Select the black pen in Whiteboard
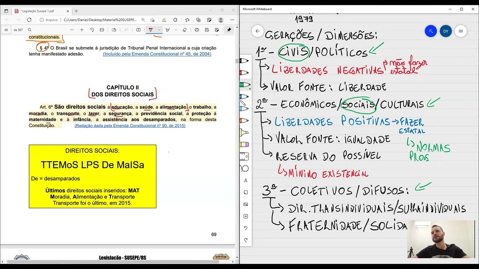479x269 pixels. [244, 61]
